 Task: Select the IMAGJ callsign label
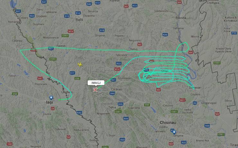tap(96, 83)
